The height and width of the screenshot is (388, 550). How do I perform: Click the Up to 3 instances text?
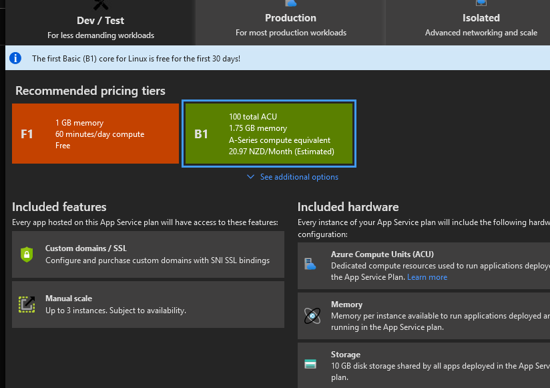(115, 311)
